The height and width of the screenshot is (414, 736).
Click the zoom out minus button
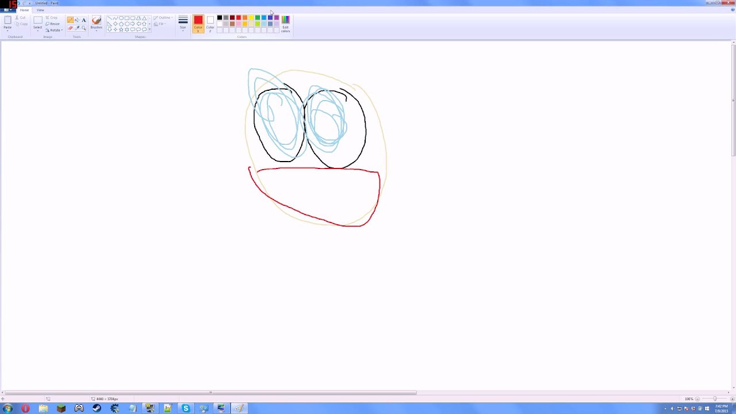point(697,399)
